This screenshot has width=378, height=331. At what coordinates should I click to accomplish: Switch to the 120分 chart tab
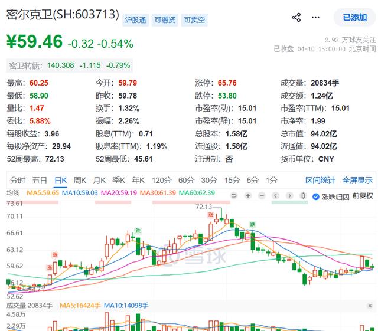click(x=161, y=180)
